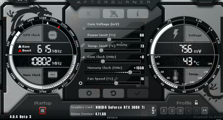Click the Memory Clock slider handle
The width and height of the screenshot is (223, 120).
pos(130,72)
